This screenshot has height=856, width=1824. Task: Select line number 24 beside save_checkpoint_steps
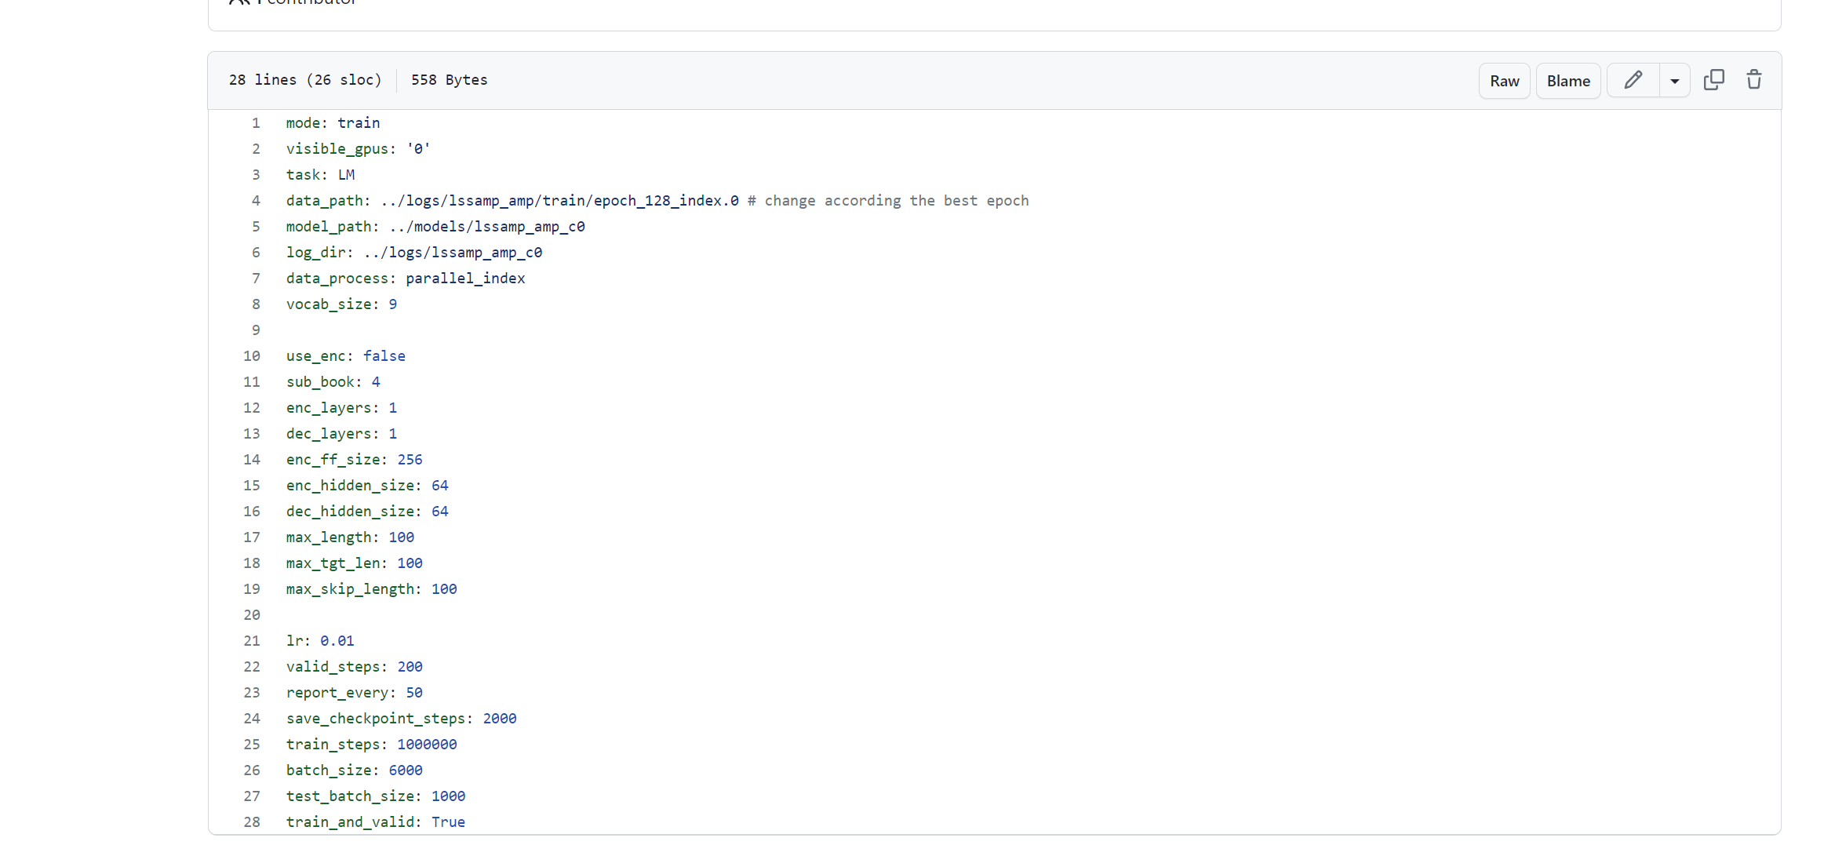(x=252, y=718)
